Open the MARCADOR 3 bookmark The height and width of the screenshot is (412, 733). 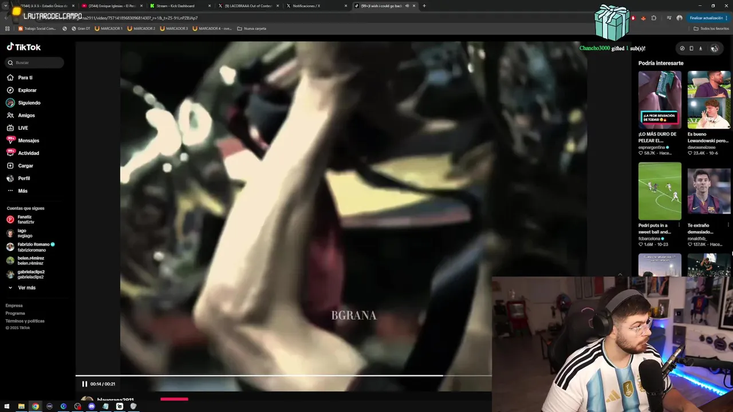pos(174,29)
